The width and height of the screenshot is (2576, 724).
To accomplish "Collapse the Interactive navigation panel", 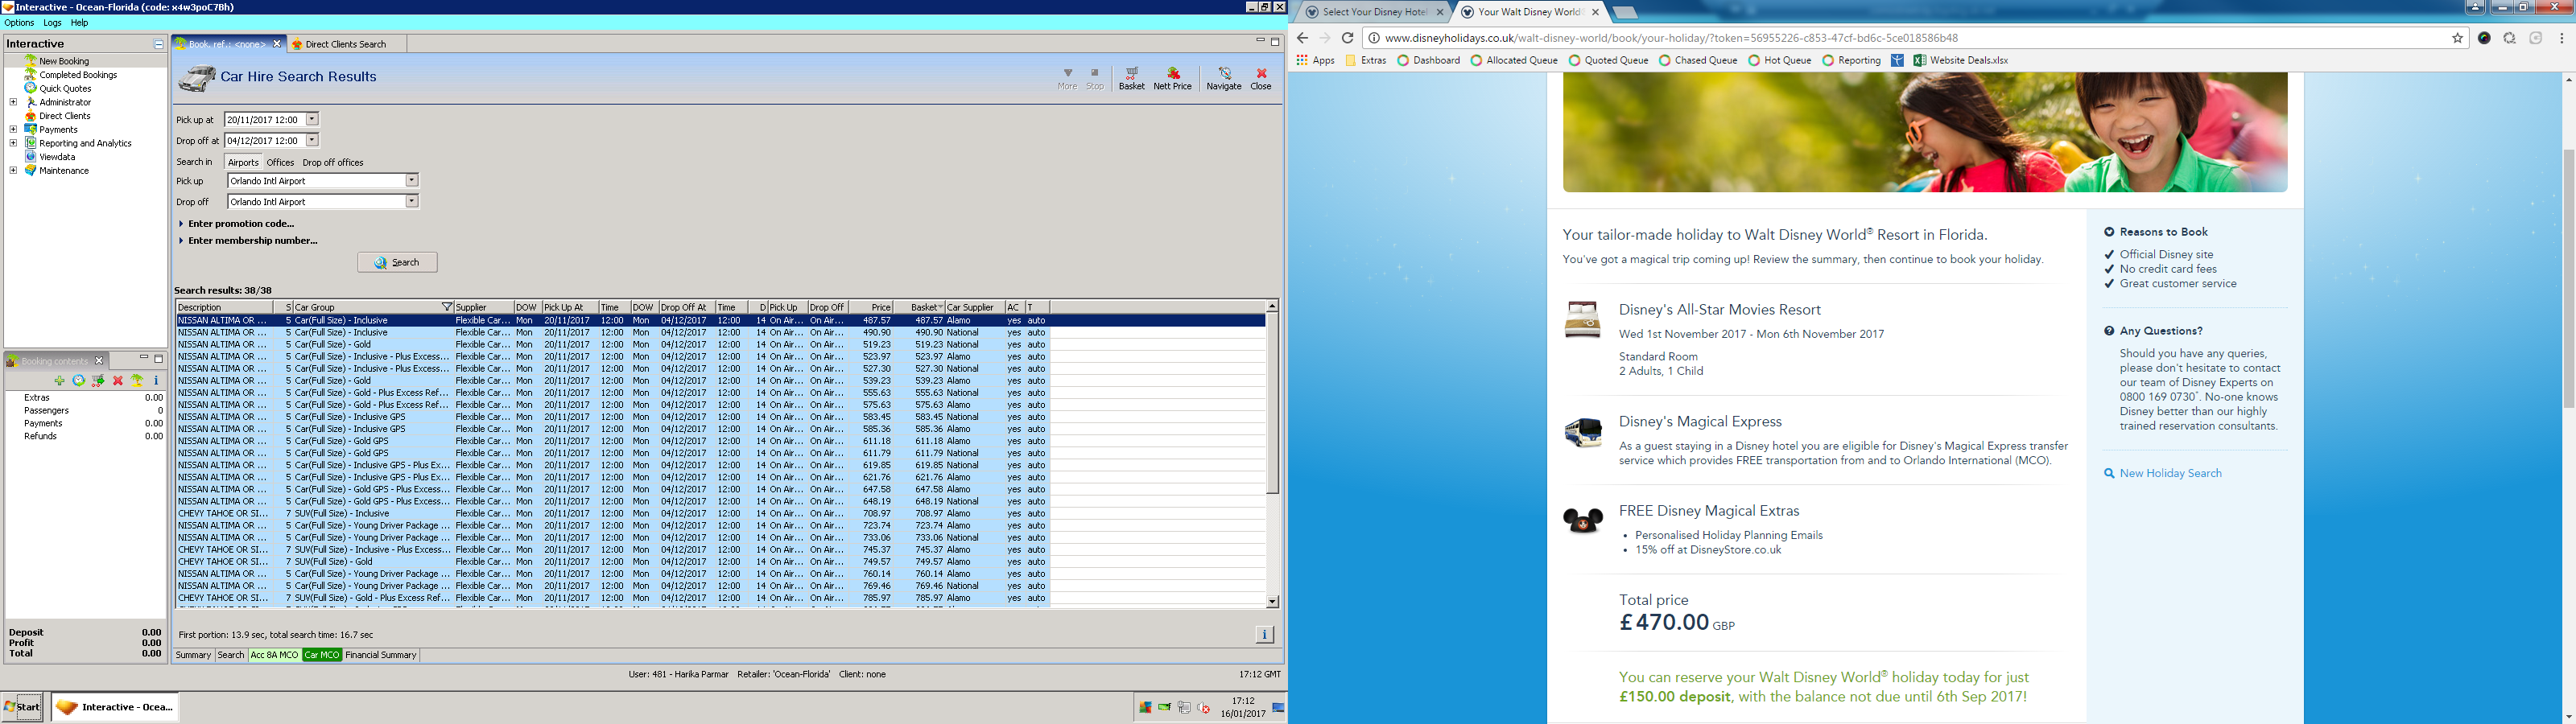I will (x=158, y=44).
